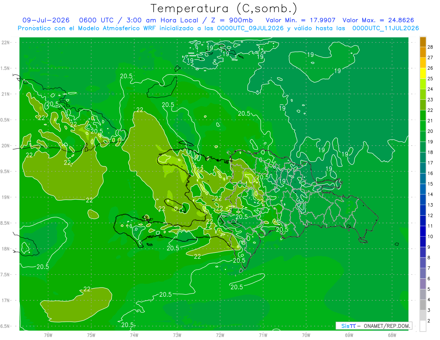Screen dimensions: 440x340
Task: Pick the purple swatch between legend 6 and 7
Action: click(423, 273)
